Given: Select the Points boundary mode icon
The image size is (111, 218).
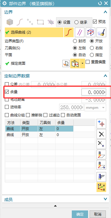Looking at the screenshot, I should [30, 22].
